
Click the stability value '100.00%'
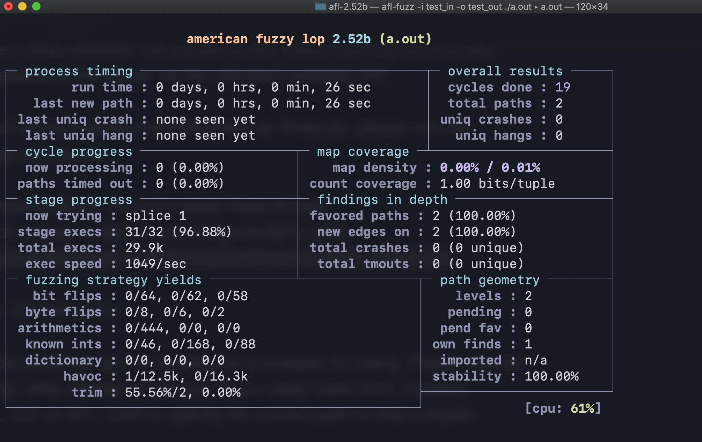pyautogui.click(x=551, y=376)
